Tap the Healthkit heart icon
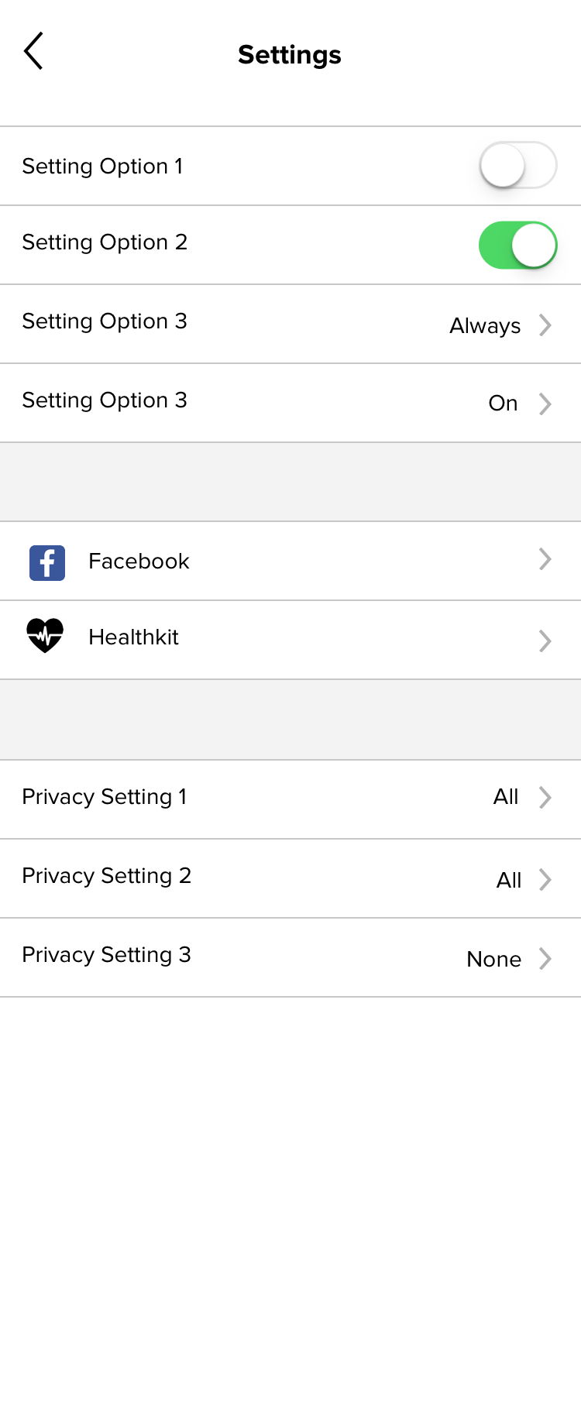 tap(45, 636)
